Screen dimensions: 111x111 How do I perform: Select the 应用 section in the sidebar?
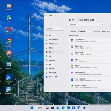54,52
